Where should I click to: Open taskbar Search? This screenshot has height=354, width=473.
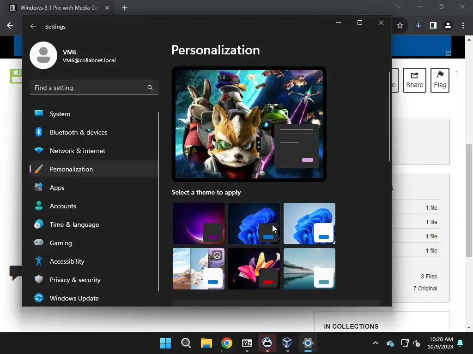click(186, 343)
